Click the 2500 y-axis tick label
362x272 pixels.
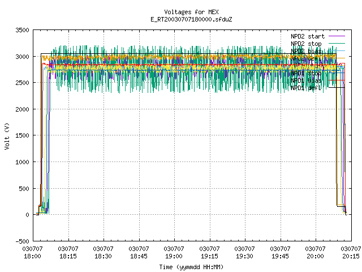tap(22, 83)
